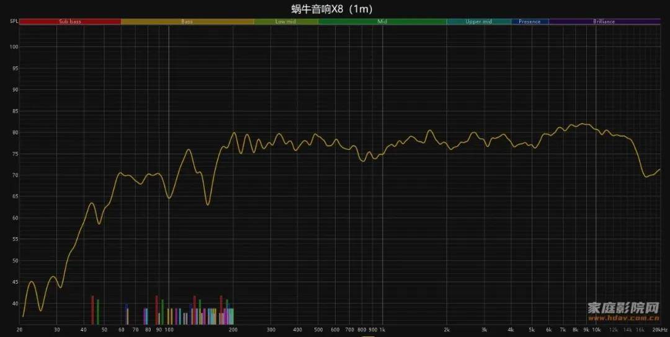Click the curve dip at 100 Hz
This screenshot has height=337, width=670.
(x=169, y=198)
